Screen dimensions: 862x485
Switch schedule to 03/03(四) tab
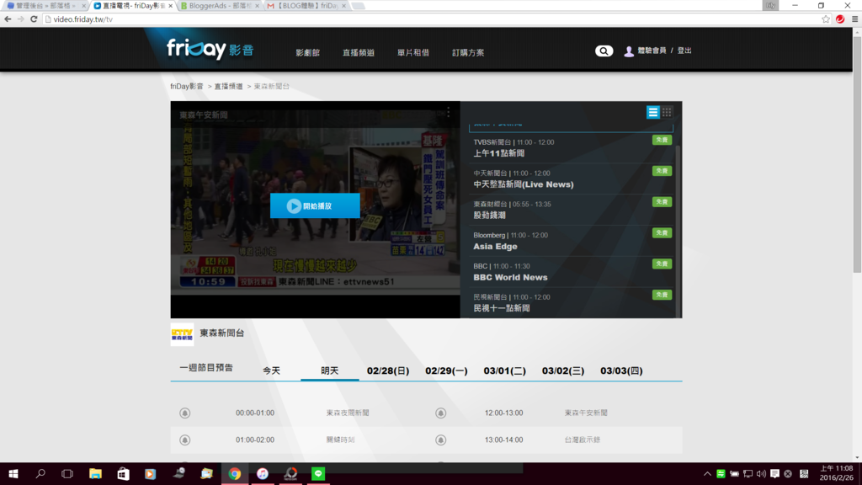tap(621, 370)
